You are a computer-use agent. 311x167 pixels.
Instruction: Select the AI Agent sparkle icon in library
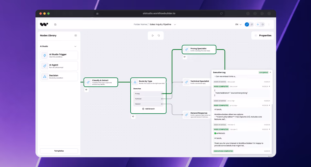coord(45,66)
